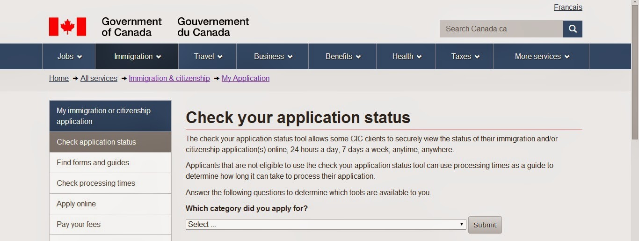
Task: Switch language to Français
Action: click(x=568, y=7)
